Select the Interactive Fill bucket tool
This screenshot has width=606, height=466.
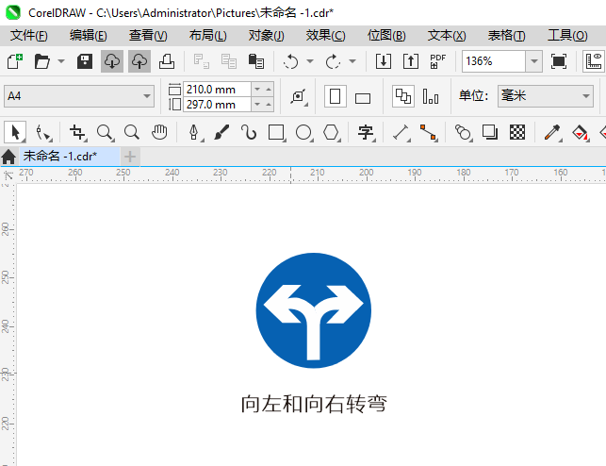pyautogui.click(x=581, y=132)
